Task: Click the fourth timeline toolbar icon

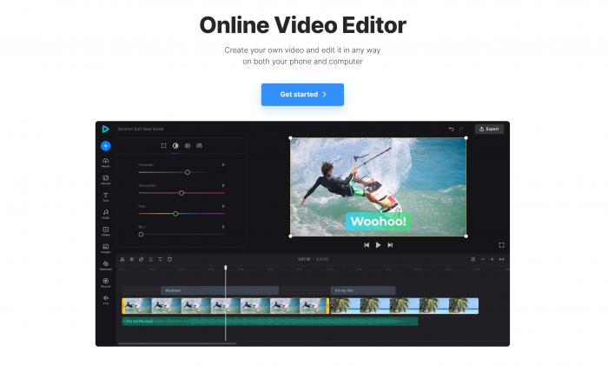Action: (151, 259)
